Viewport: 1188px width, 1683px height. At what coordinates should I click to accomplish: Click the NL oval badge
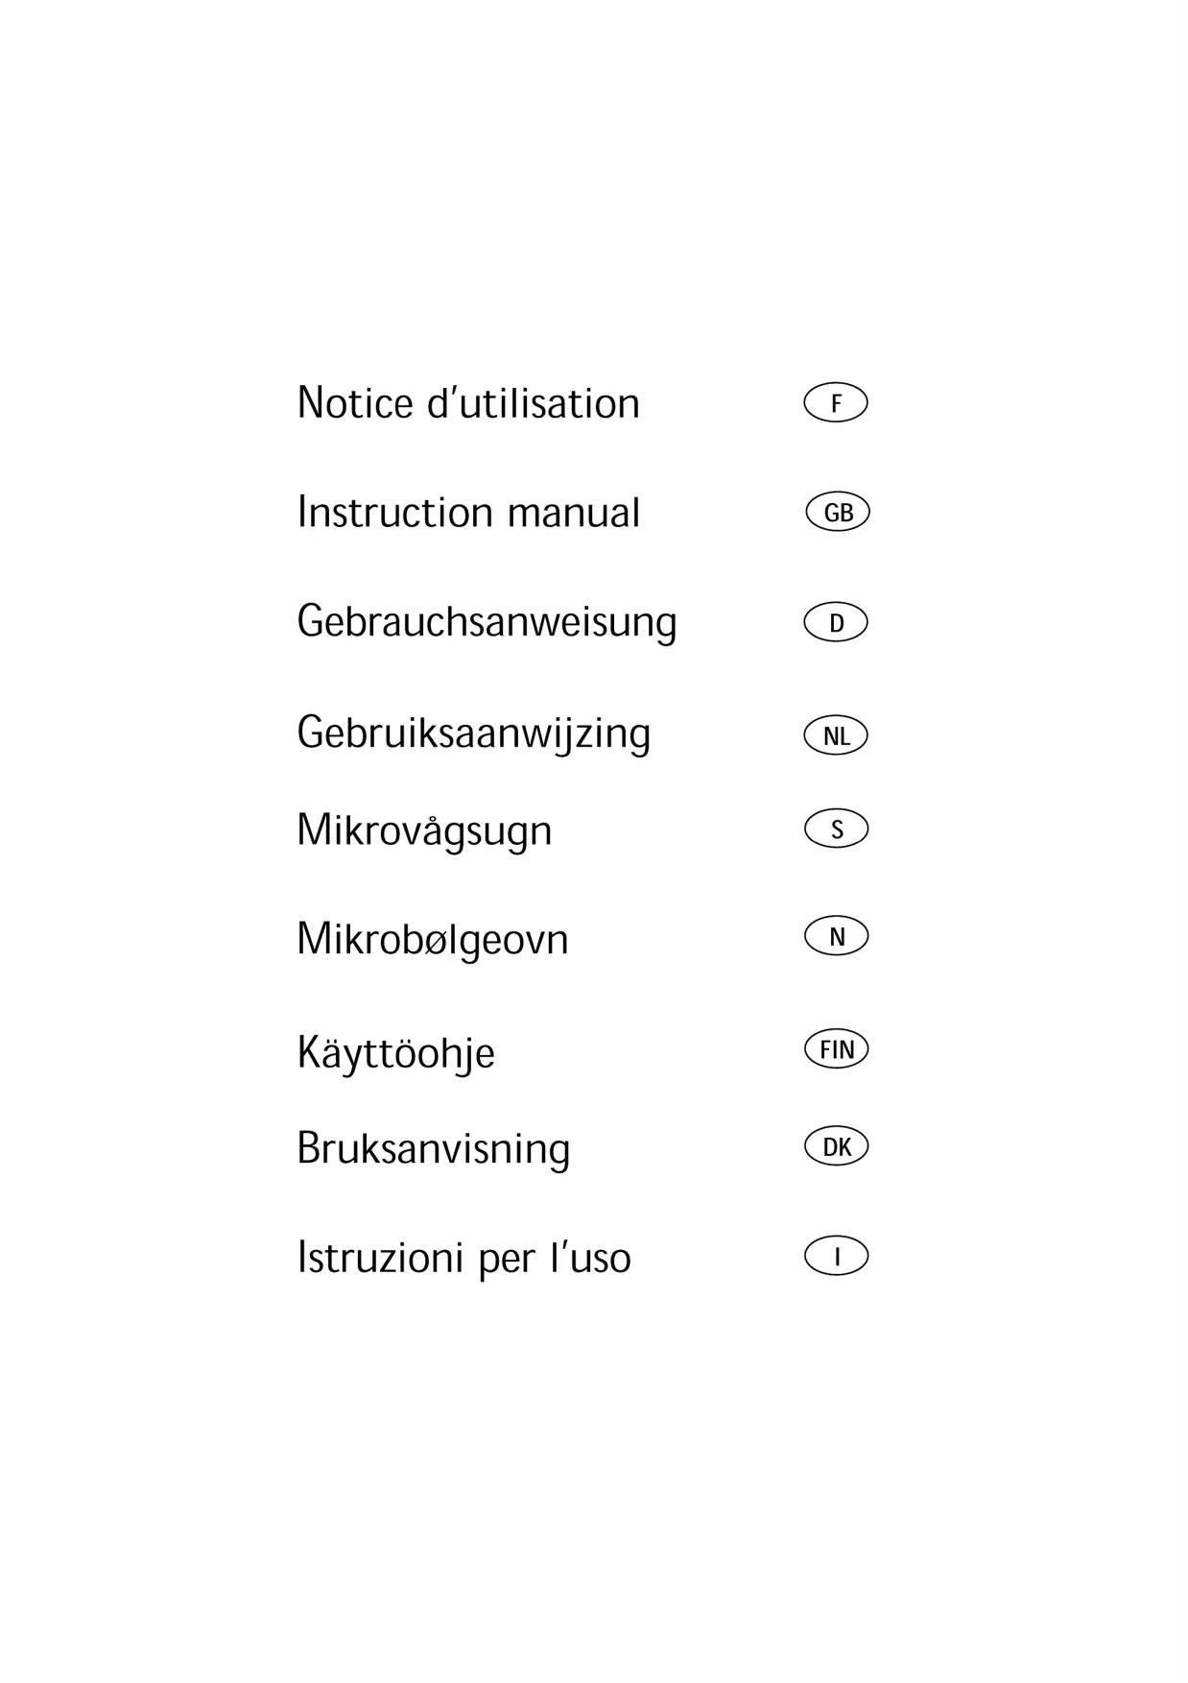tap(836, 736)
